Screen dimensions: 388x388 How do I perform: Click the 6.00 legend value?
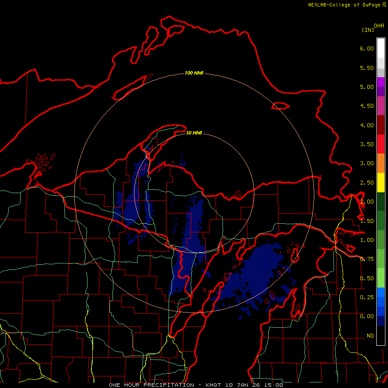[367, 48]
